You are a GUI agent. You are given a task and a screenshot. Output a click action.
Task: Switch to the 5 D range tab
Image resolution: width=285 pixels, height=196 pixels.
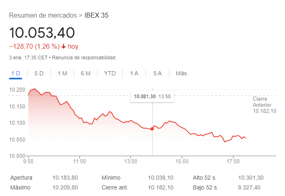pyautogui.click(x=39, y=73)
